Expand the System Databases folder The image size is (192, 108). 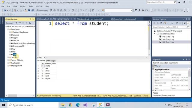[10, 32]
